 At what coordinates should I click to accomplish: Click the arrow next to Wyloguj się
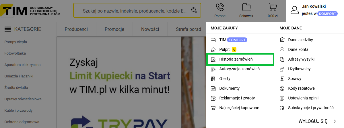[x=335, y=121]
